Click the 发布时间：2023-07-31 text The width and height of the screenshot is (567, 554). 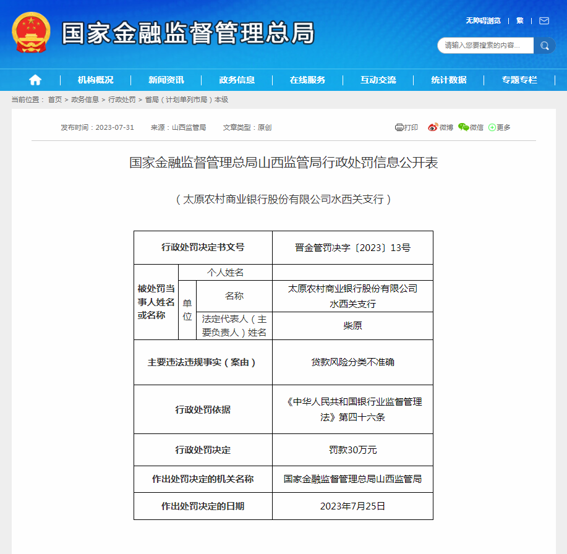click(97, 127)
